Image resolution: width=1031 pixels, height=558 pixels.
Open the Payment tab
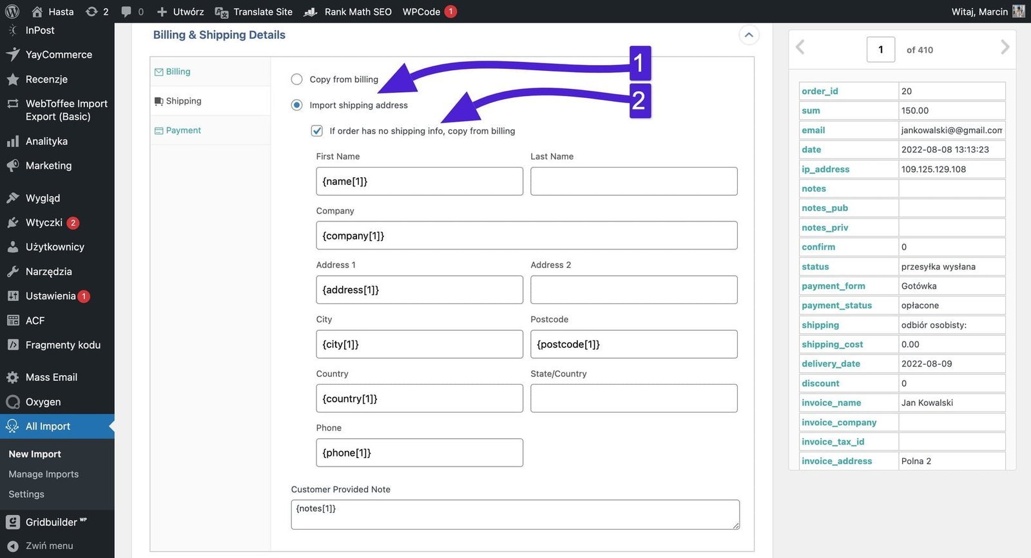tap(183, 130)
